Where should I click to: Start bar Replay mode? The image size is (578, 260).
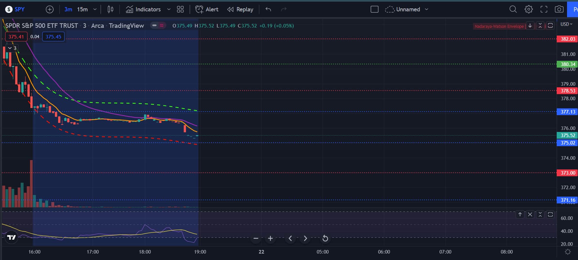coord(240,9)
